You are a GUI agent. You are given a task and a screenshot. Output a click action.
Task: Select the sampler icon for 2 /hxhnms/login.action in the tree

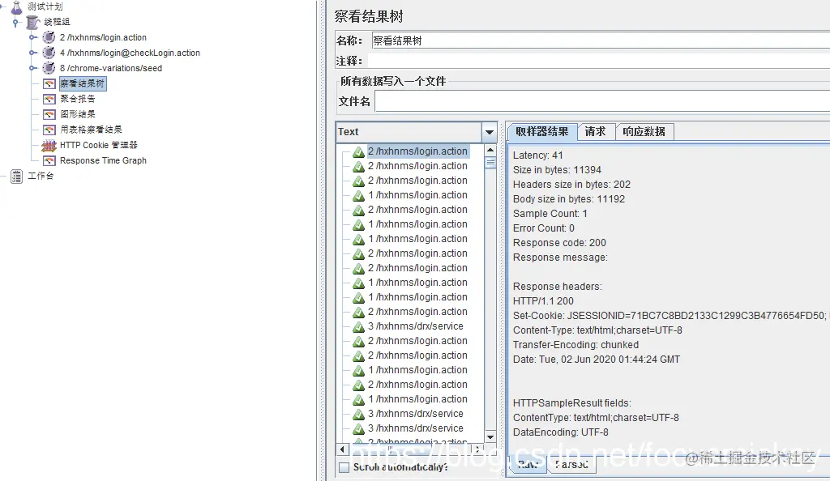point(49,37)
